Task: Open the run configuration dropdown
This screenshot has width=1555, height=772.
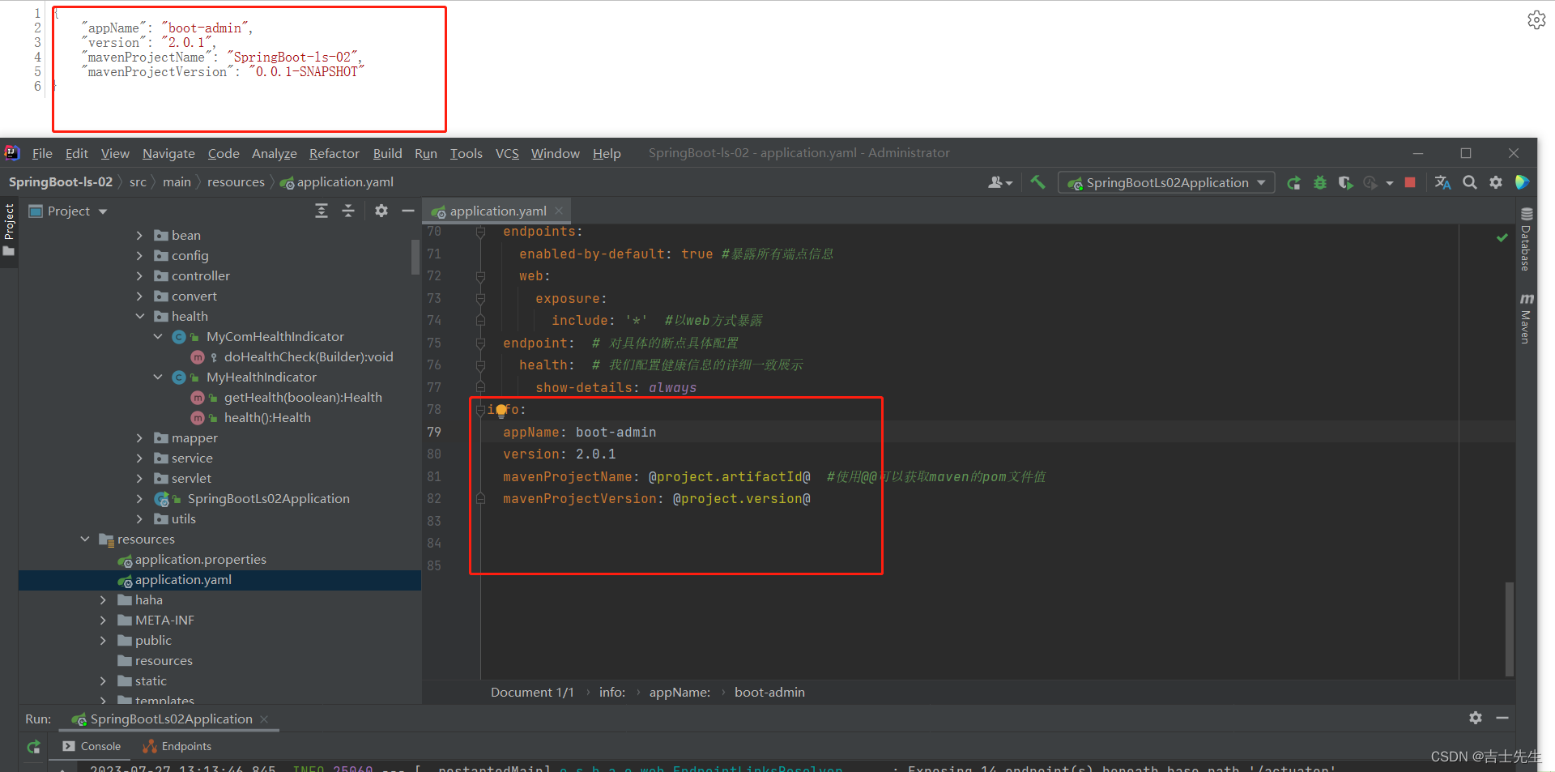Action: tap(1166, 183)
